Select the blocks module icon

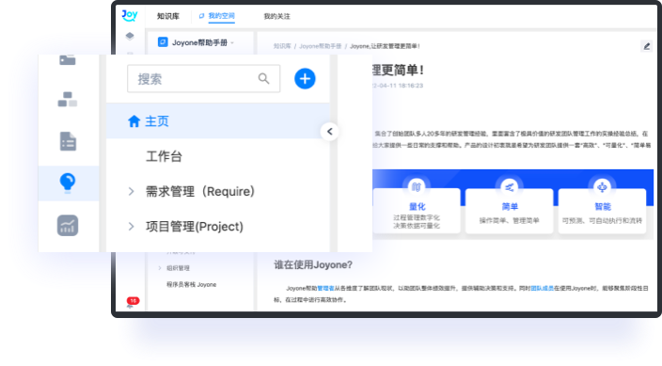pyautogui.click(x=68, y=100)
